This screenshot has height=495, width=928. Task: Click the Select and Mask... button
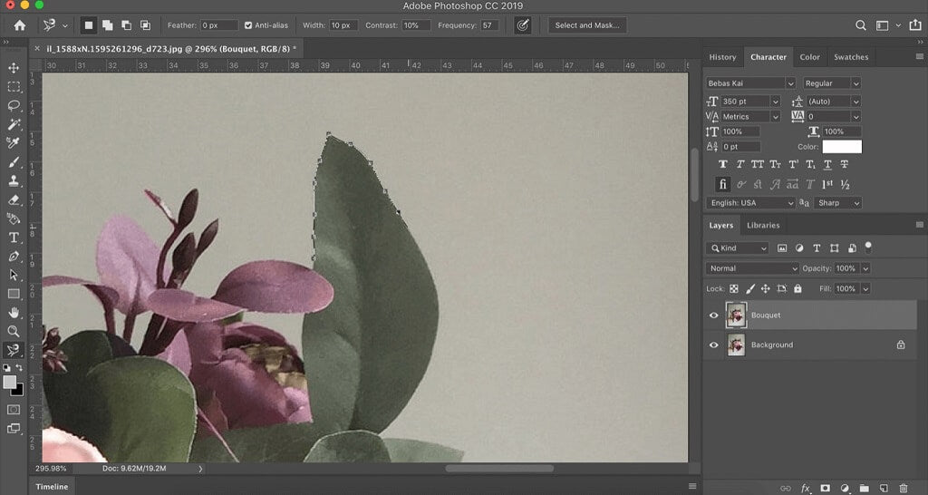(587, 25)
